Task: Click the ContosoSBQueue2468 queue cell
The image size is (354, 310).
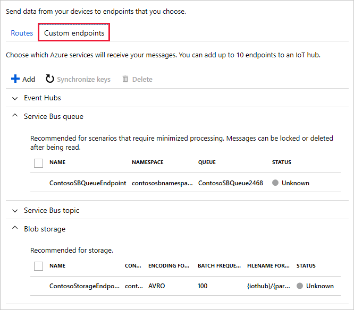Action: tap(231, 183)
